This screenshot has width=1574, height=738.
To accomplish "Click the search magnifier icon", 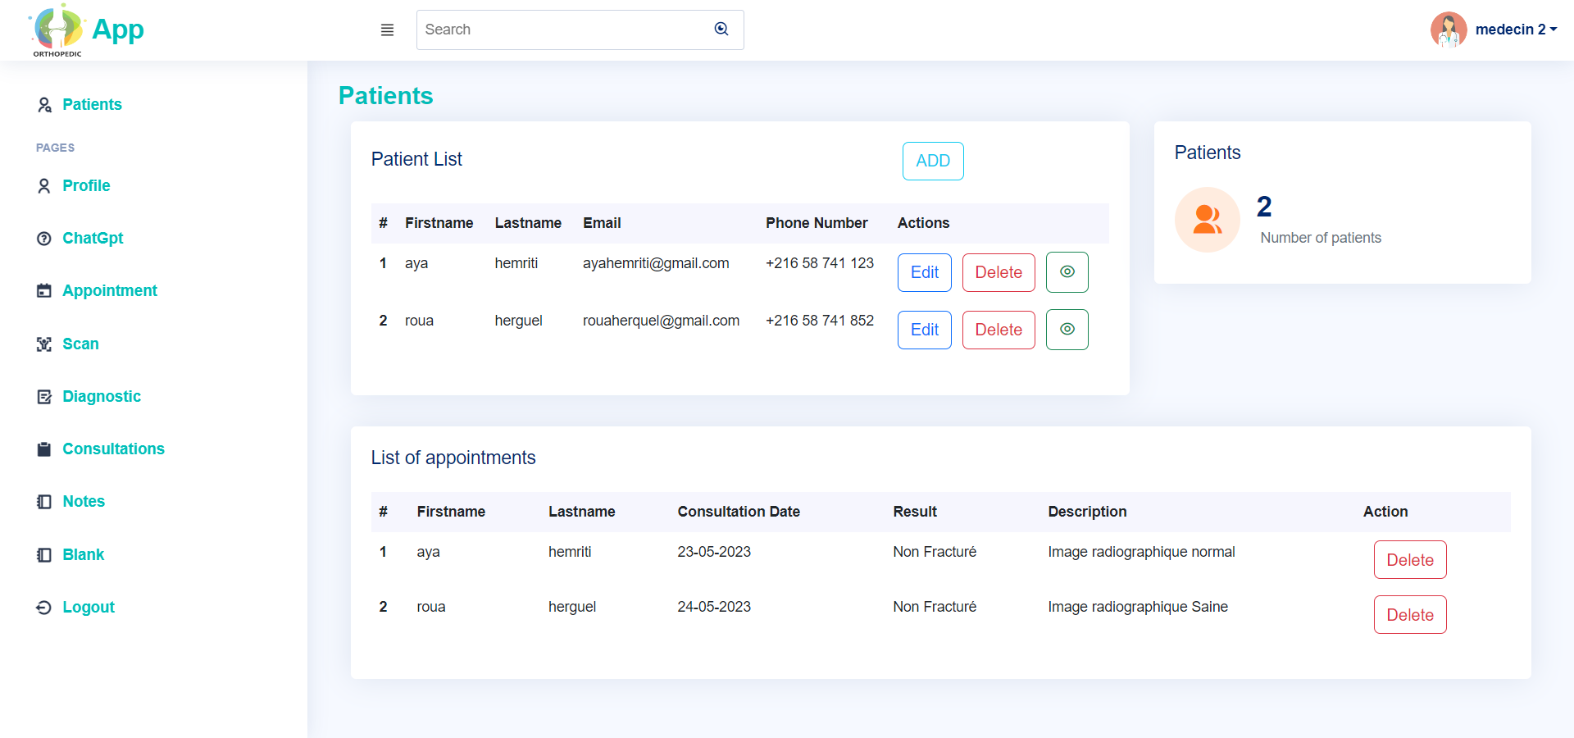I will 721,30.
